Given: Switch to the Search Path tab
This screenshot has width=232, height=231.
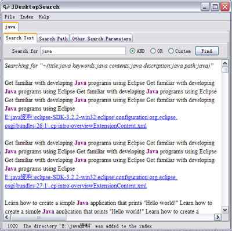Looking at the screenshot, I should pyautogui.click(x=53, y=38).
